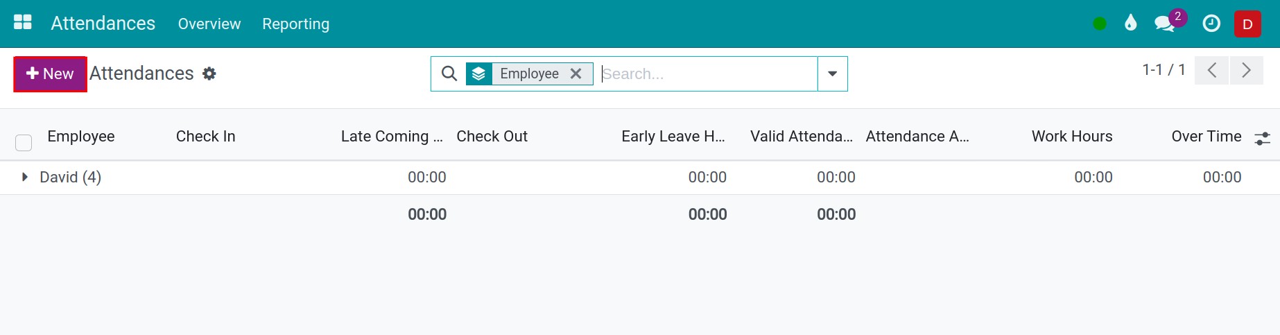
Task: Click the Attendances gear settings icon
Action: pyautogui.click(x=209, y=74)
